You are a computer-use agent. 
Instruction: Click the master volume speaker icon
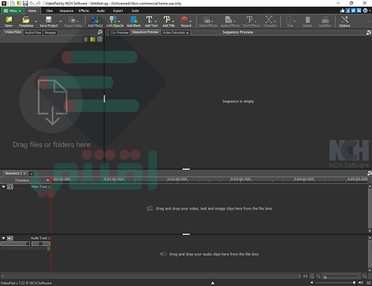(x=361, y=282)
